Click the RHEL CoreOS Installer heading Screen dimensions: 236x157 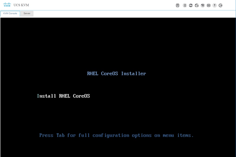(117, 73)
